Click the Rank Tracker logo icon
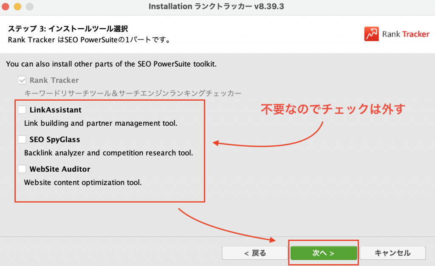 (371, 34)
